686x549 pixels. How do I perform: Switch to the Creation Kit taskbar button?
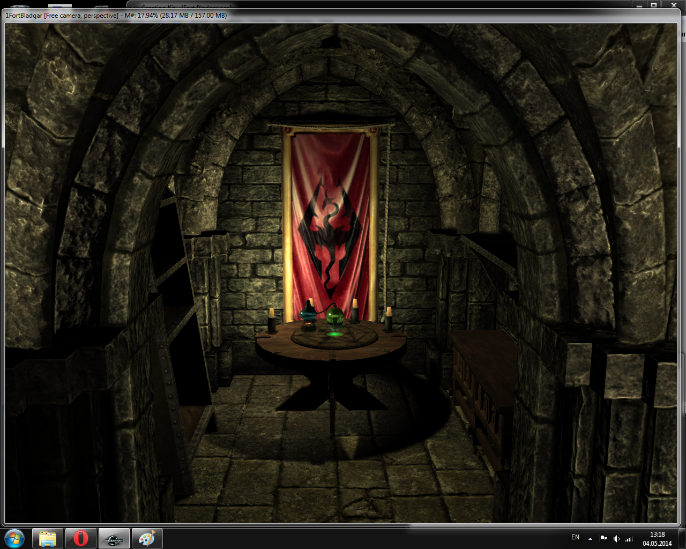[114, 538]
